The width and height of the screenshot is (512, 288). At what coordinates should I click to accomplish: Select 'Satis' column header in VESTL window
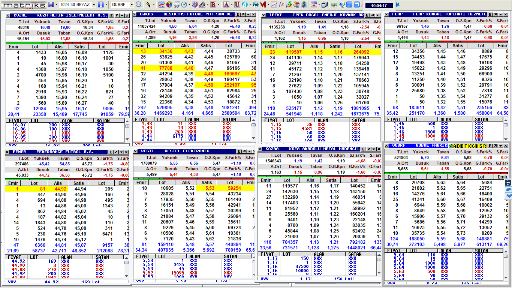(207, 182)
